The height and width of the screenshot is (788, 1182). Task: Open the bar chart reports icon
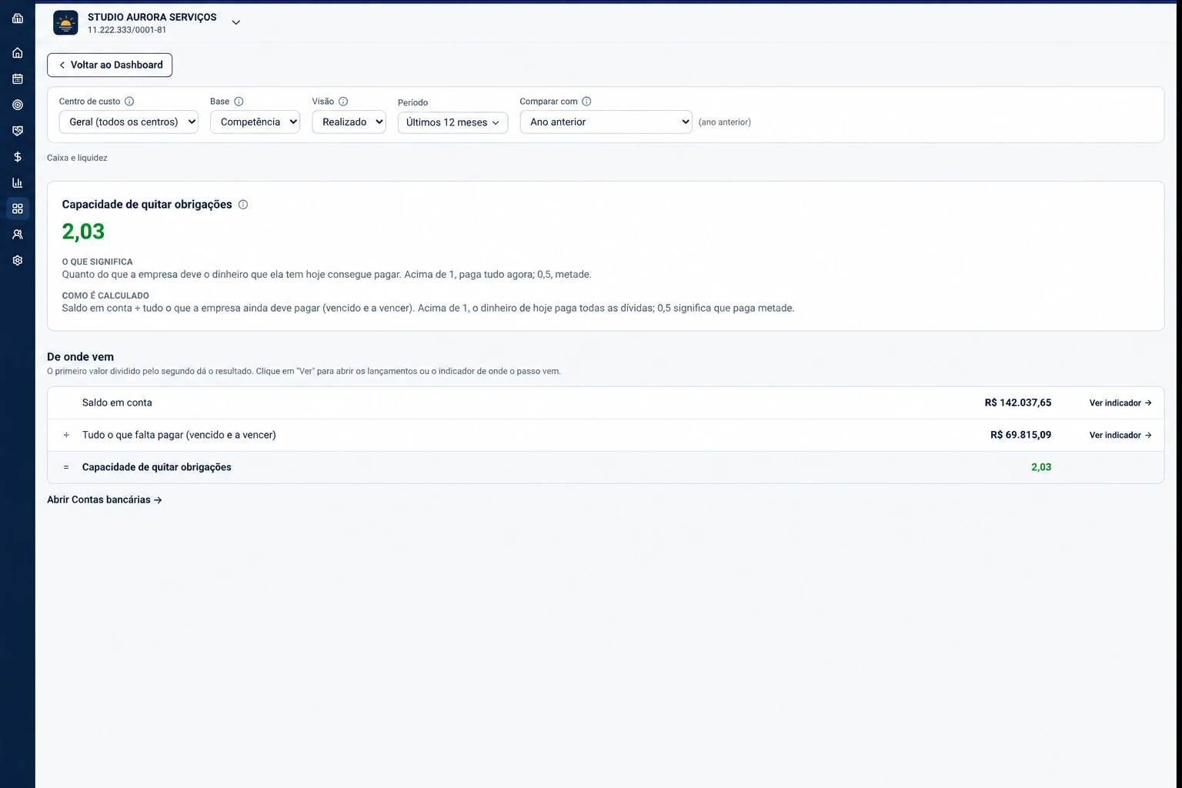tap(18, 183)
